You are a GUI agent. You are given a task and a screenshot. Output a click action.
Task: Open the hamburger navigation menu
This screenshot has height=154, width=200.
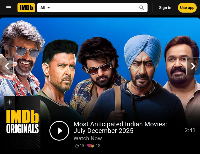(9, 8)
